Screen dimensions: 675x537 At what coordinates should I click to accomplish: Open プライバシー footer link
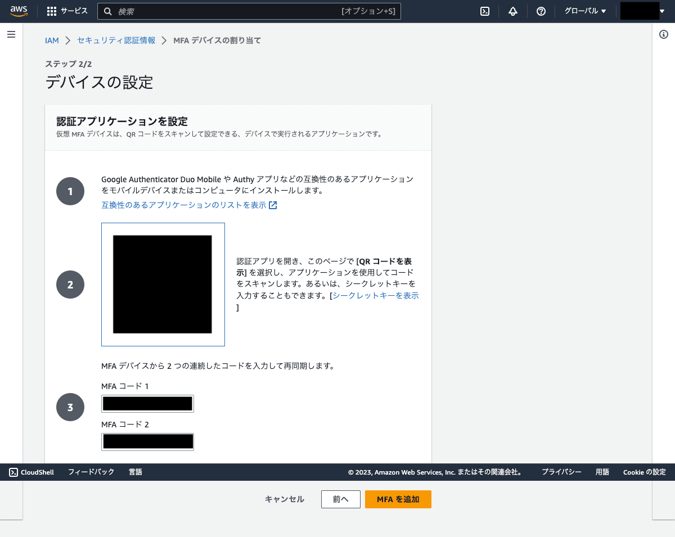561,472
